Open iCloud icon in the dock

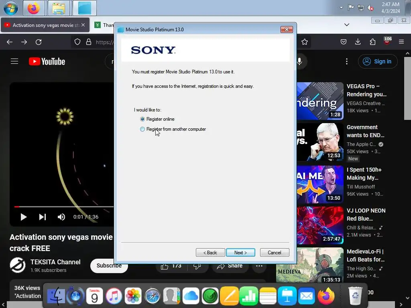(x=191, y=296)
